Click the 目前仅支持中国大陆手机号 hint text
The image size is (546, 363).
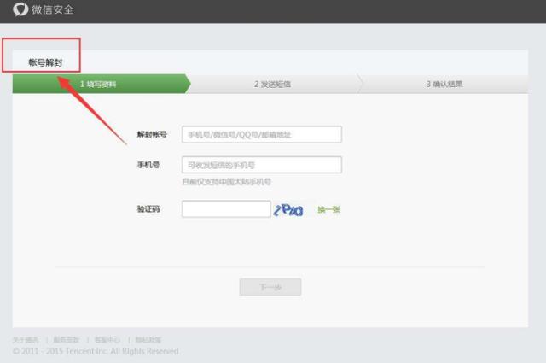(227, 182)
